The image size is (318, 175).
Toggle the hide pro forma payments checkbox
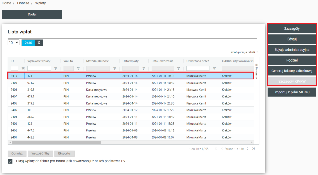pyautogui.click(x=10, y=161)
